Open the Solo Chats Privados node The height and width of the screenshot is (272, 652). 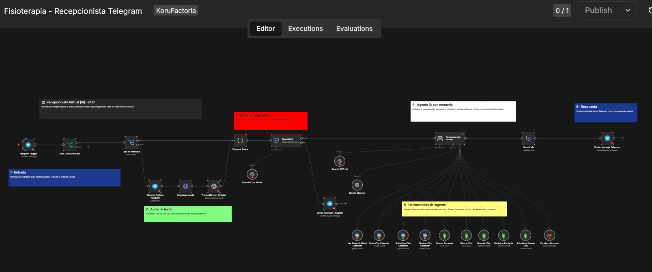coord(70,145)
